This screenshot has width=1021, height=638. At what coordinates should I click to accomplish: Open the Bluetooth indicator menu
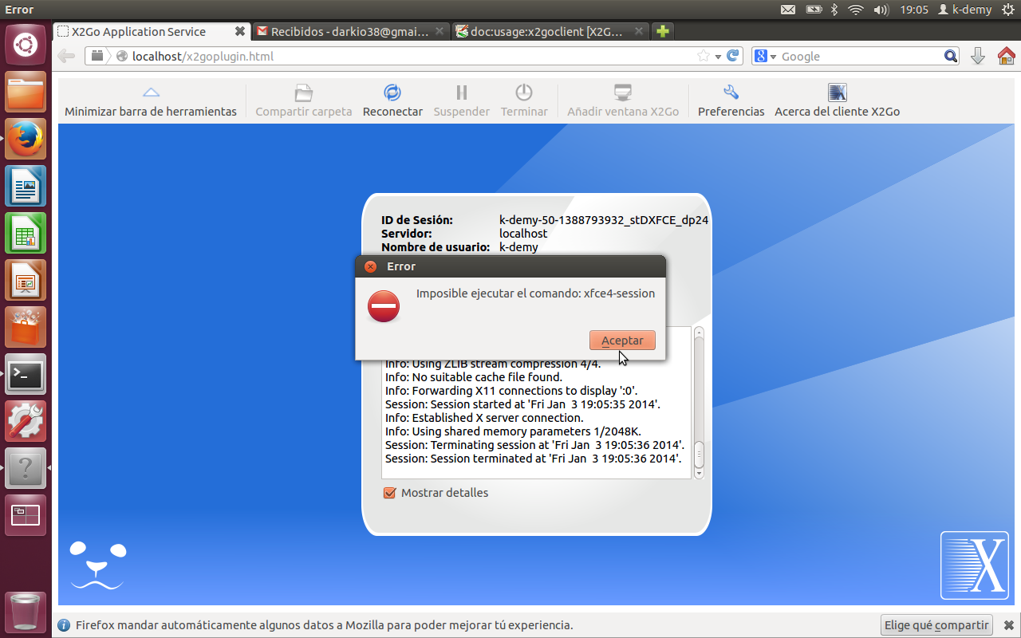(834, 10)
